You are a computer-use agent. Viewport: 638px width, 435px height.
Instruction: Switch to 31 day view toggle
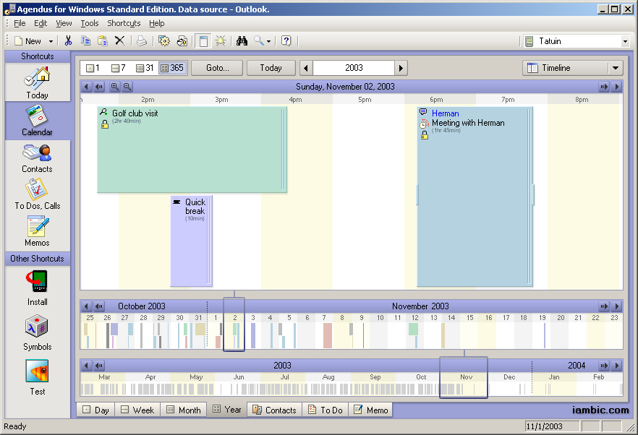point(145,68)
